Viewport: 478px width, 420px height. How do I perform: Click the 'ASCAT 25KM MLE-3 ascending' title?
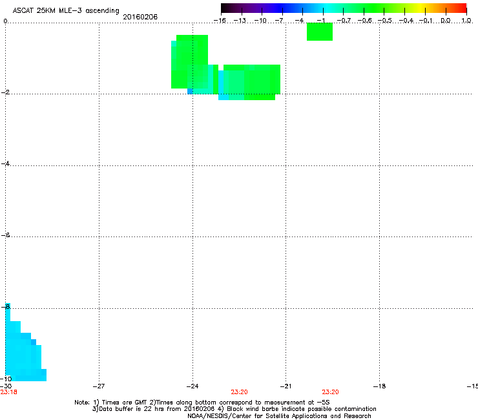click(66, 11)
